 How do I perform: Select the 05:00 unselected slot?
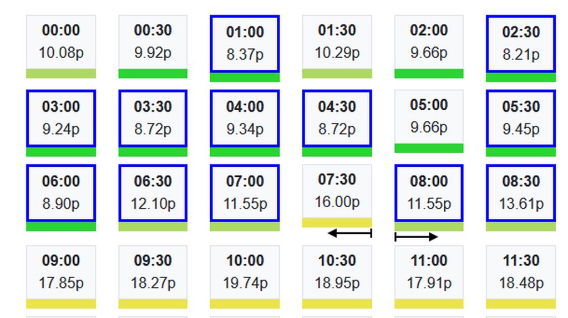[x=429, y=117]
